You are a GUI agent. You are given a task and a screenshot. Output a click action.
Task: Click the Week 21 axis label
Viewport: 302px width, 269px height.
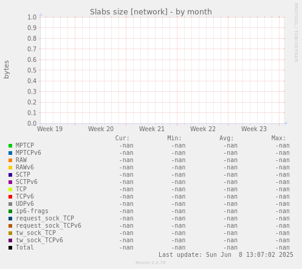(152, 129)
